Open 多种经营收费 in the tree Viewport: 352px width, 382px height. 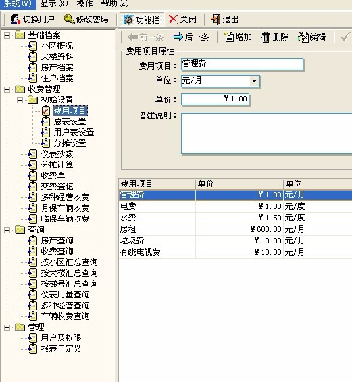click(66, 197)
